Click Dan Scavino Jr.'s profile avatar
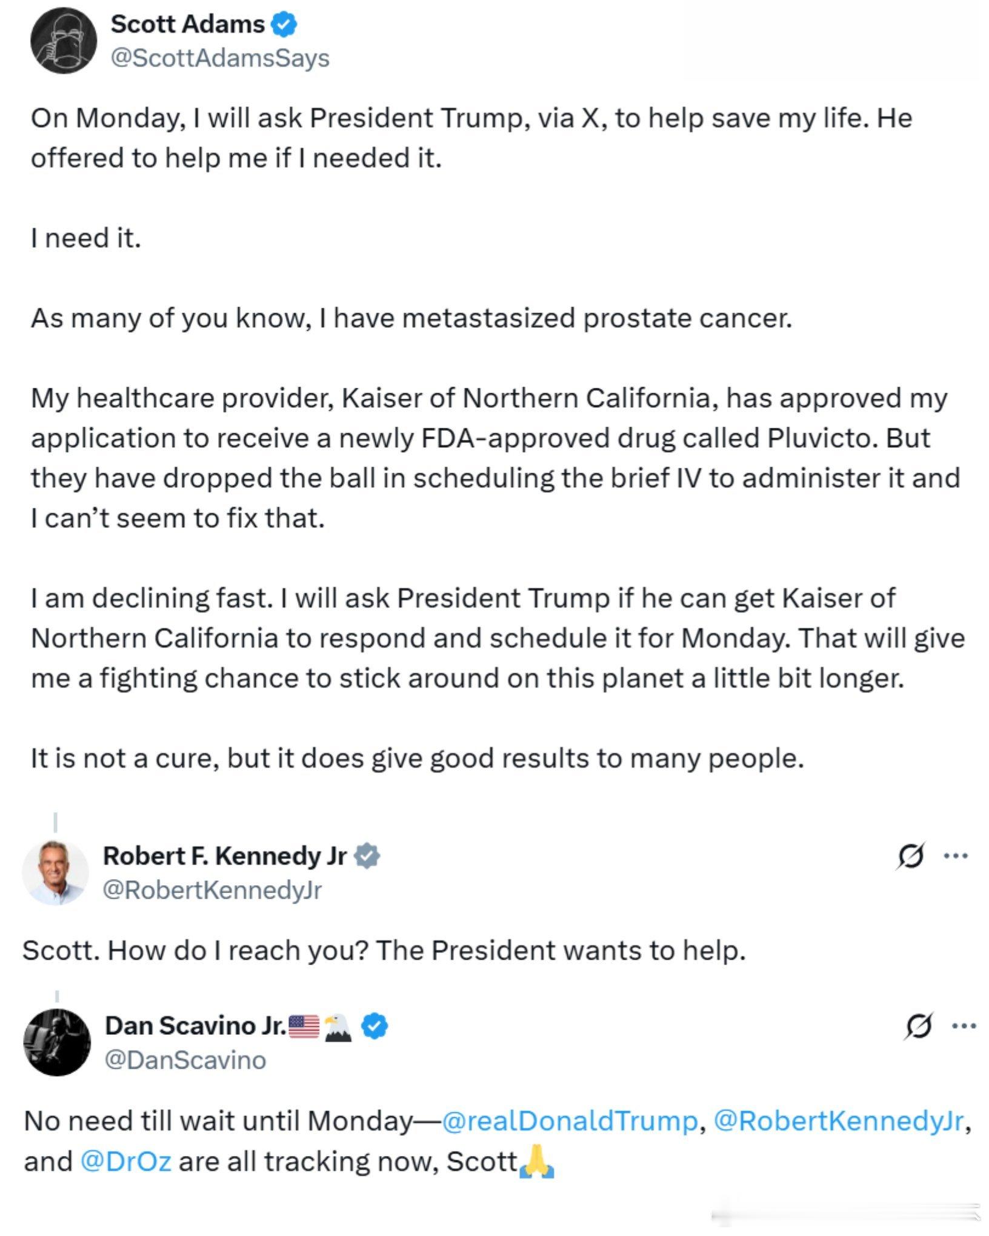 (x=57, y=1042)
